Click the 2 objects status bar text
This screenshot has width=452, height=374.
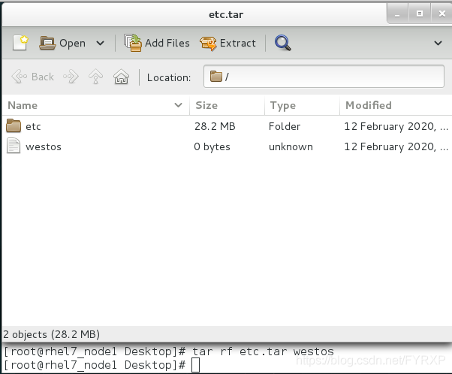point(52,334)
